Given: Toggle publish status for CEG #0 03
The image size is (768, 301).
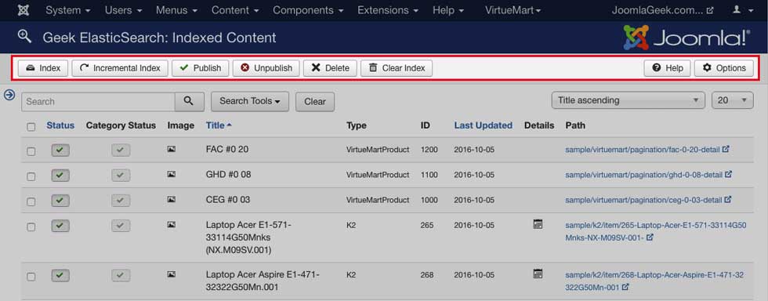Looking at the screenshot, I should (60, 201).
